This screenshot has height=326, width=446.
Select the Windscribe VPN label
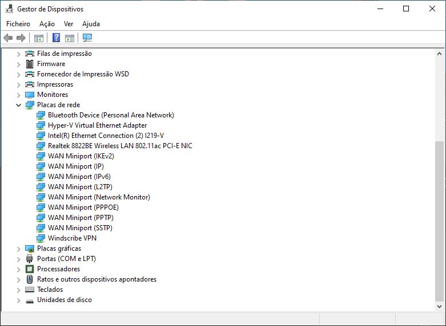tap(73, 238)
